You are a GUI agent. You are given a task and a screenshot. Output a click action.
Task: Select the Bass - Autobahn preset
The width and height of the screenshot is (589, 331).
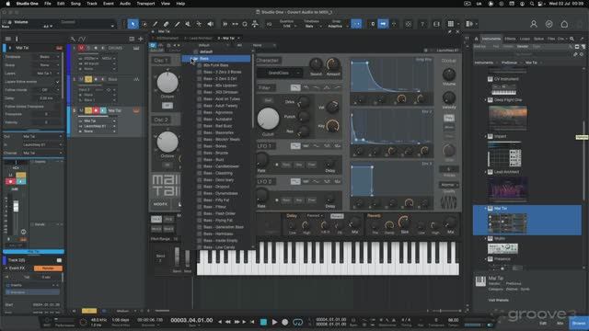[x=217, y=120]
